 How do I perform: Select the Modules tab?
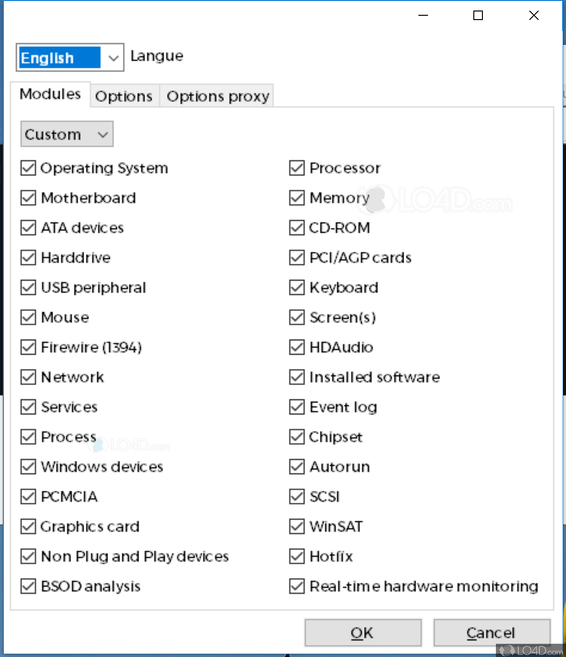50,94
